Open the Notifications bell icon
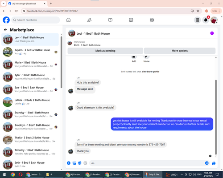 (206, 20)
